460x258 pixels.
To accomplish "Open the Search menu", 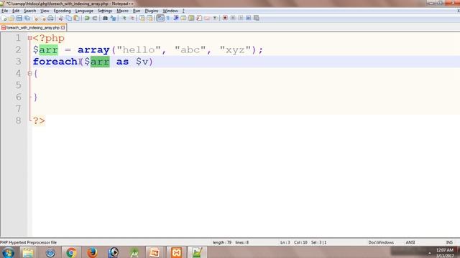I will point(30,11).
